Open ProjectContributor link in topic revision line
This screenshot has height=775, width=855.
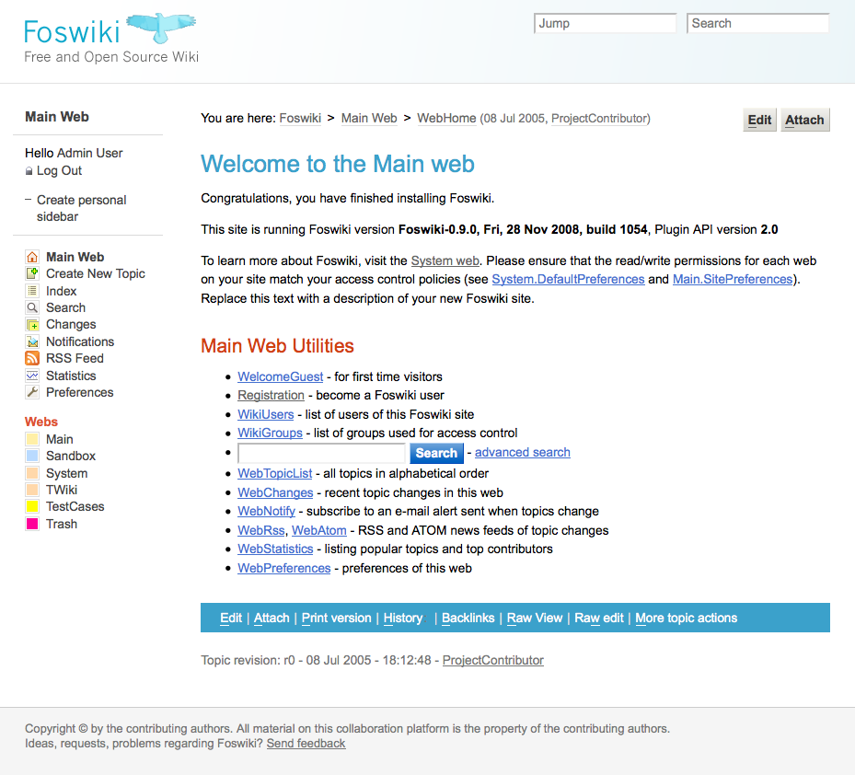493,661
